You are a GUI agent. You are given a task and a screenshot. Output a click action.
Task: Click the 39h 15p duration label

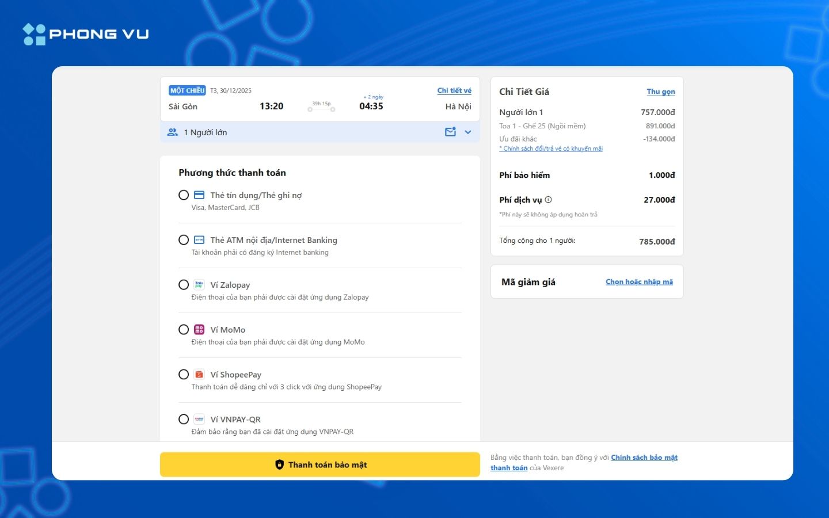click(x=321, y=104)
